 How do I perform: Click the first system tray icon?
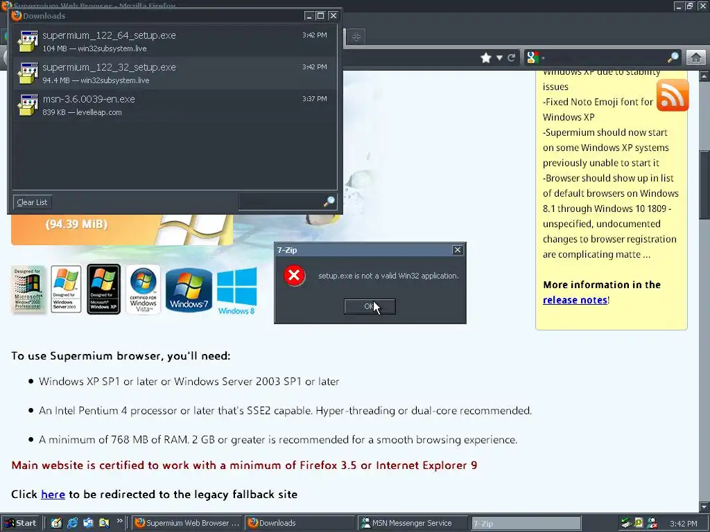(x=626, y=523)
